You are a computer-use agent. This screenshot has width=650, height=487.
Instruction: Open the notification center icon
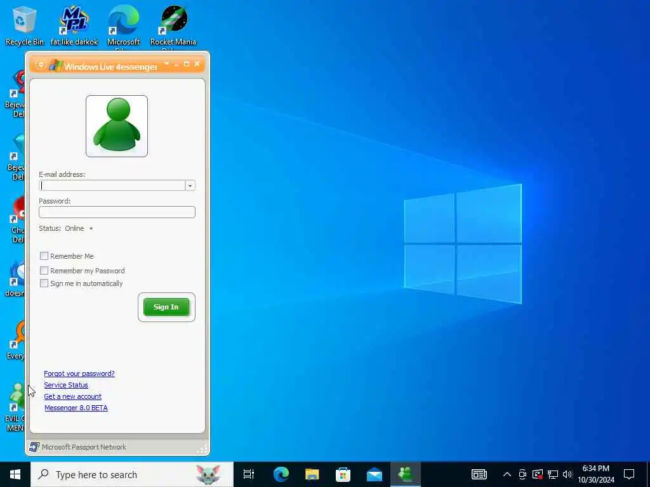[629, 474]
